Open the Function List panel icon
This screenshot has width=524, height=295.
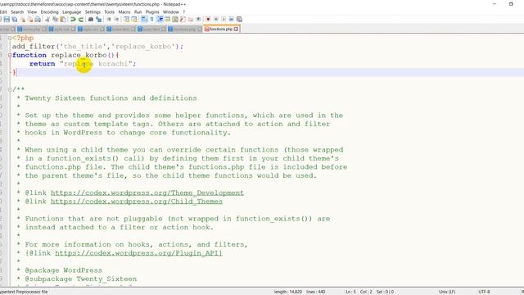click(182, 20)
